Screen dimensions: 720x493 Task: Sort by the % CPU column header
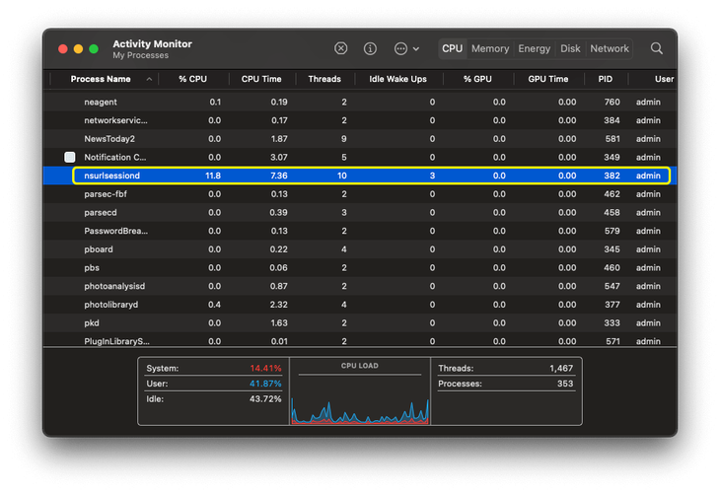click(195, 79)
